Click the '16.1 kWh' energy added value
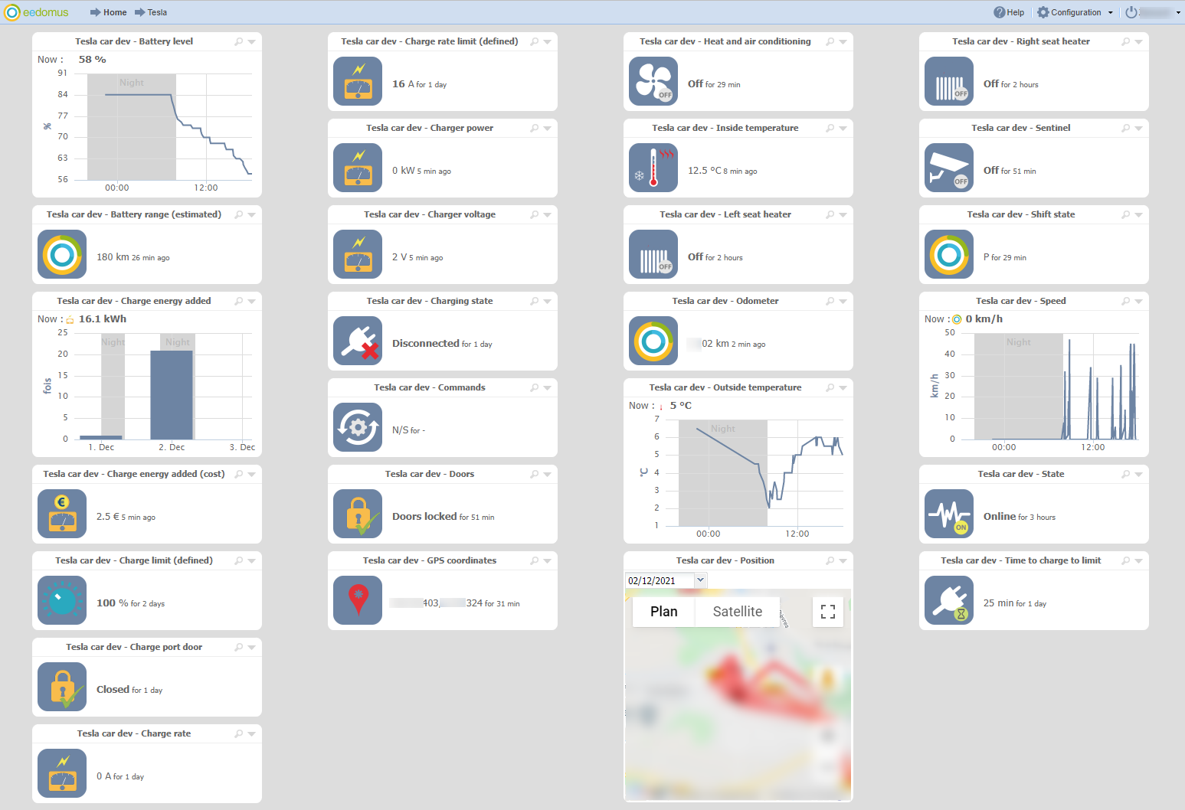1185x810 pixels. pyautogui.click(x=103, y=319)
